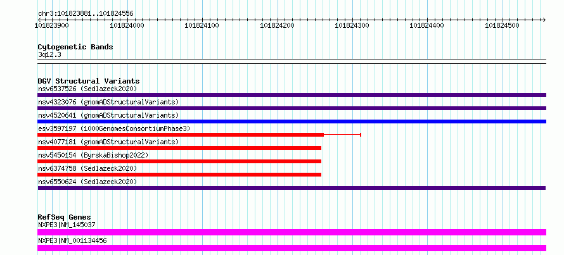564x255 pixels.
Task: Click the 3q12.3 band label
Action: pyautogui.click(x=49, y=55)
